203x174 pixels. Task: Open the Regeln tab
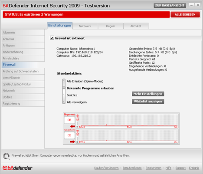pyautogui.click(x=111, y=26)
